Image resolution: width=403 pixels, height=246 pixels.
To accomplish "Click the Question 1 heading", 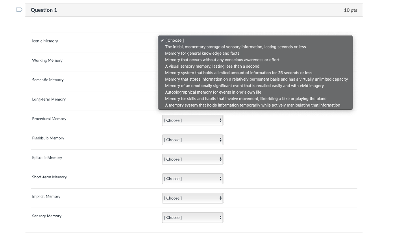I will point(44,10).
